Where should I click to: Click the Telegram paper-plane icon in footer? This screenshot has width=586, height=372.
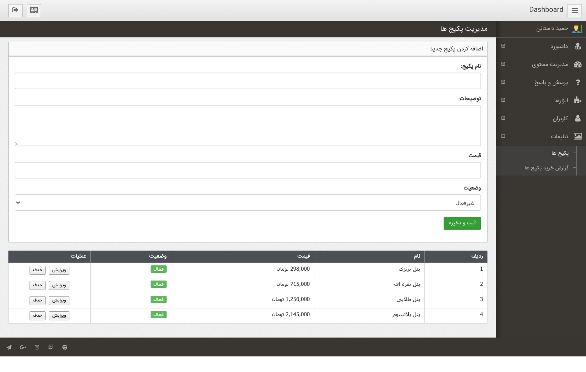pos(9,347)
